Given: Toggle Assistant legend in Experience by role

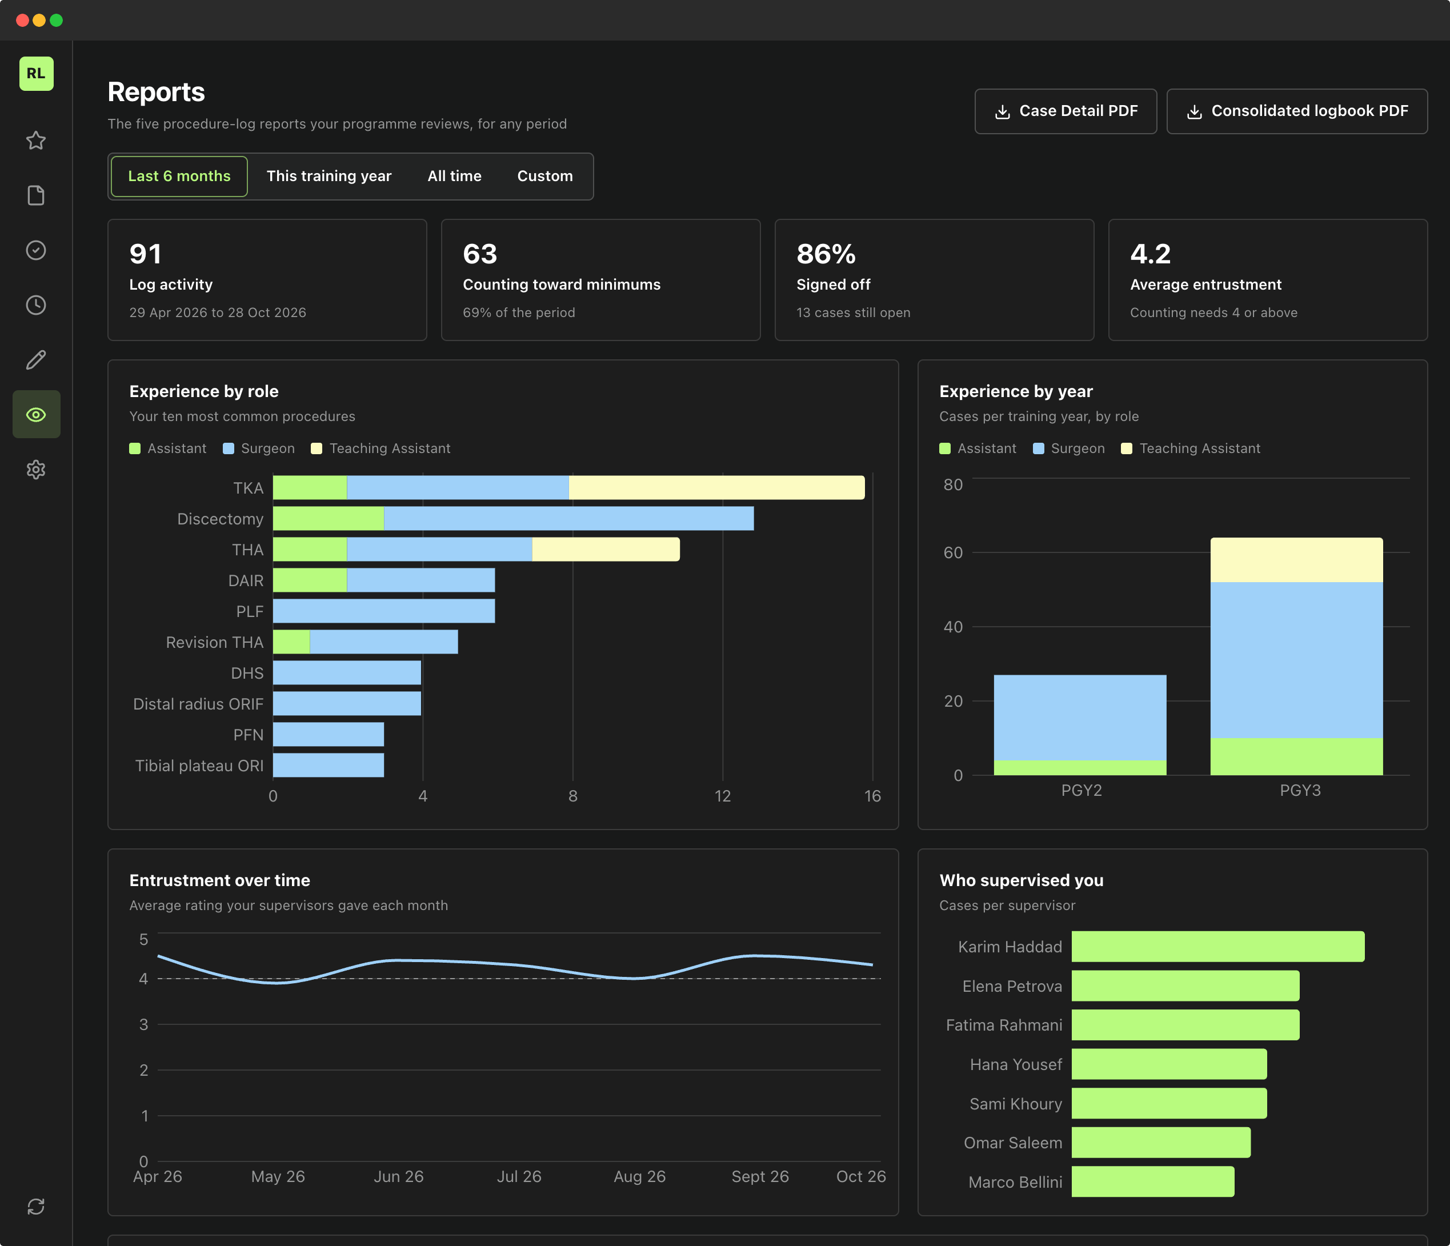Looking at the screenshot, I should (x=168, y=448).
